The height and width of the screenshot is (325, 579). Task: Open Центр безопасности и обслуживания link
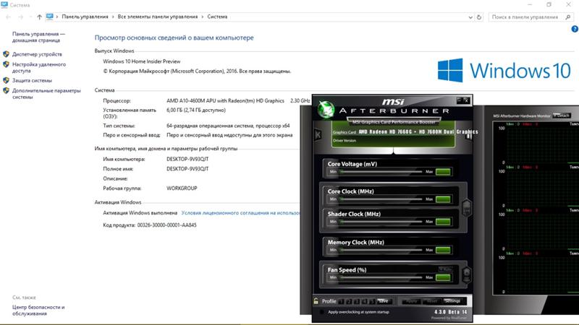tap(38, 311)
